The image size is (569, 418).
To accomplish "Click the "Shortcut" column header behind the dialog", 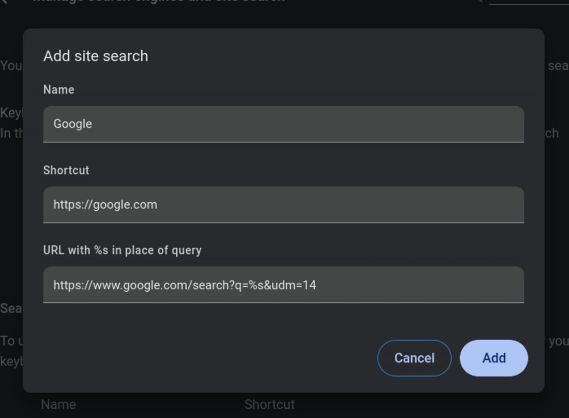I will click(x=269, y=404).
